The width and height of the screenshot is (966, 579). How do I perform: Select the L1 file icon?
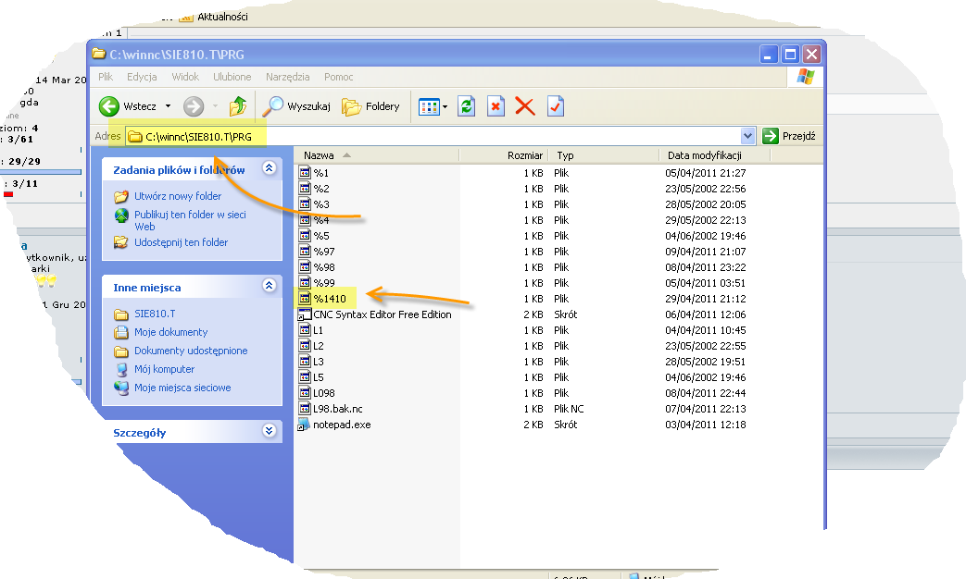[x=305, y=330]
